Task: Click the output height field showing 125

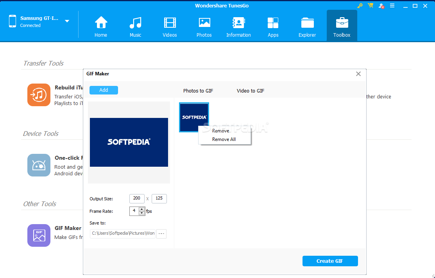Action: point(159,198)
